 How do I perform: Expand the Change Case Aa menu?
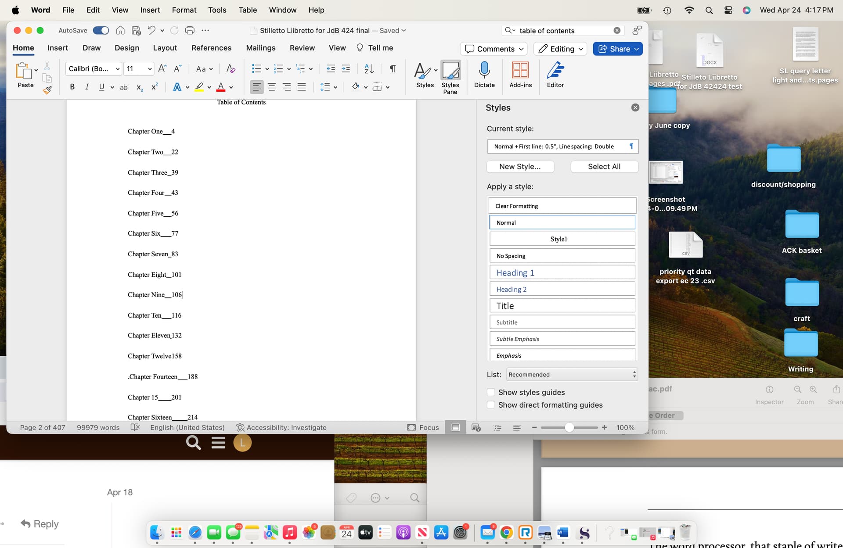(205, 69)
